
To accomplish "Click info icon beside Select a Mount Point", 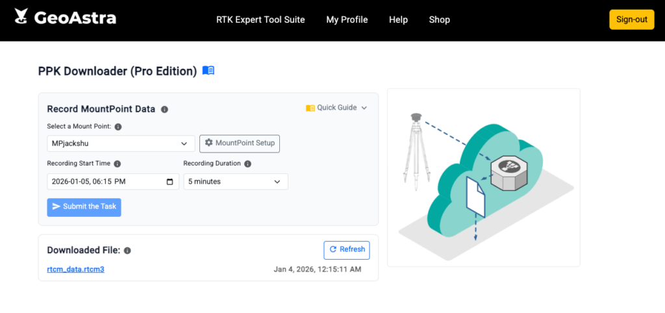I will click(118, 127).
